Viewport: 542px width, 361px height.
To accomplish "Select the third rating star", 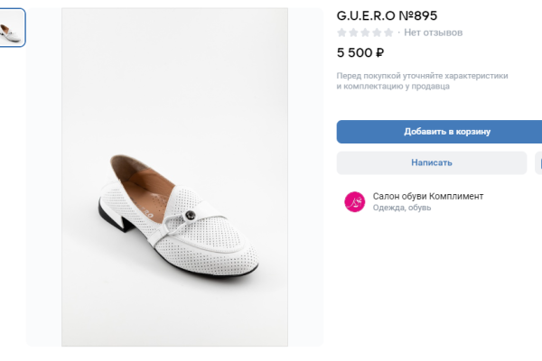I will pyautogui.click(x=365, y=32).
